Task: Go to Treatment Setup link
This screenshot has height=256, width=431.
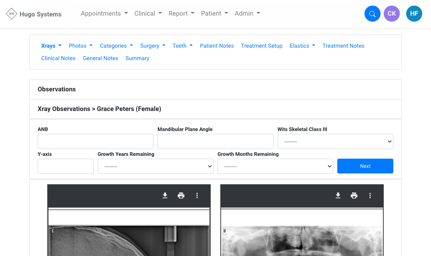Action: click(x=262, y=46)
